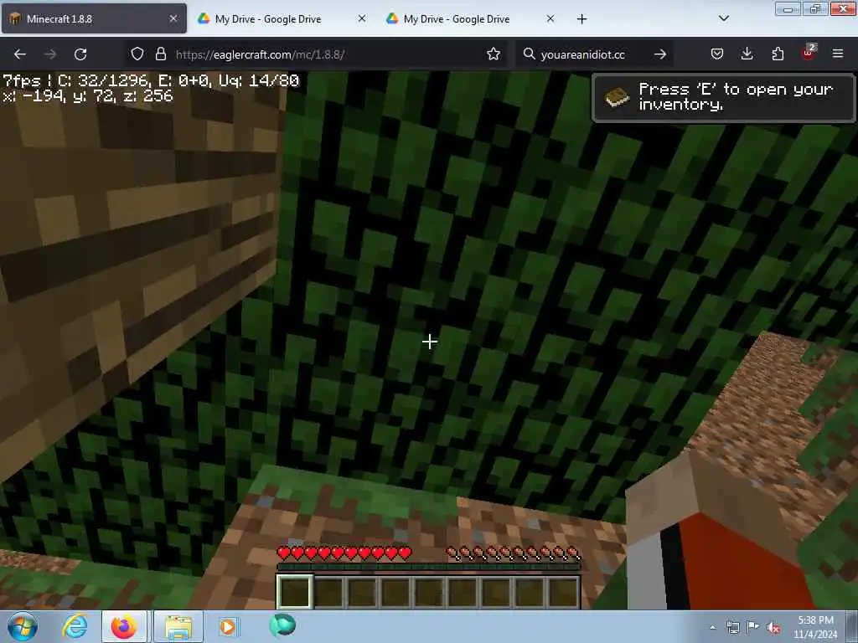This screenshot has height=643, width=858.
Task: Go back with the browser back arrow
Action: (20, 54)
